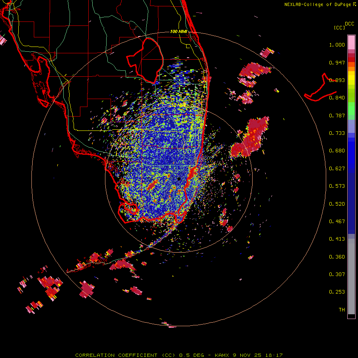Click the 0.947 scale value

tap(337, 62)
